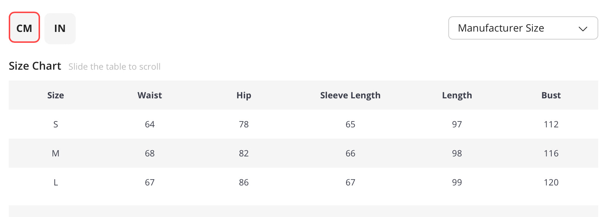Image resolution: width=607 pixels, height=217 pixels.
Task: Click length value 99 for size L
Action: point(457,182)
